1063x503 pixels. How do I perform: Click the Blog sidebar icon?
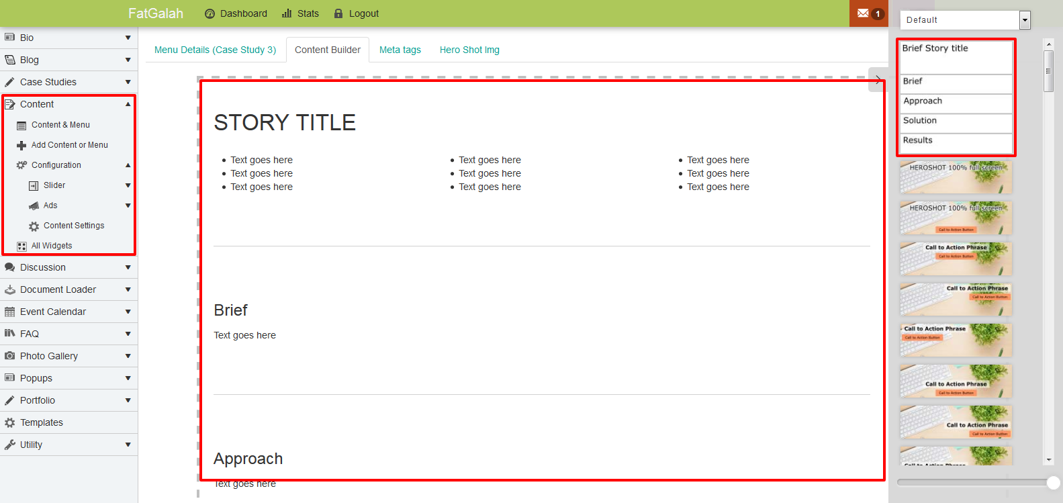pyautogui.click(x=9, y=60)
